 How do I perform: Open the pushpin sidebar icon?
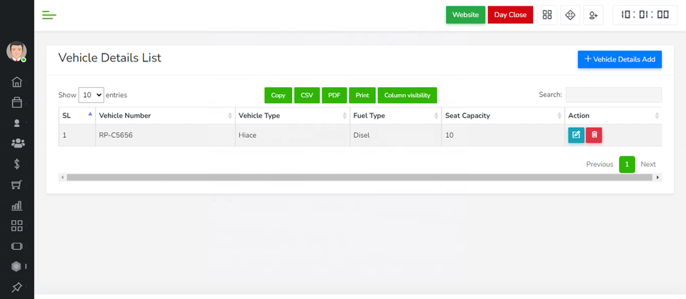click(16, 287)
